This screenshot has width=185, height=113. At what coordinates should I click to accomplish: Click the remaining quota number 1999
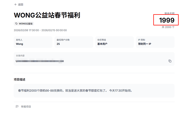point(167,20)
